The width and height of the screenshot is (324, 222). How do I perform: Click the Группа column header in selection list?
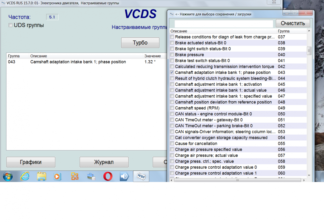[x=284, y=31]
